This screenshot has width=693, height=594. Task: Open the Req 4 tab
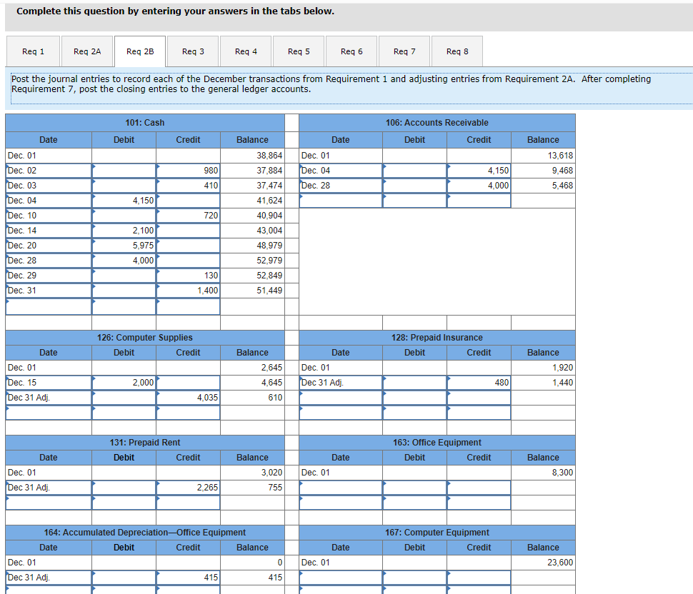[246, 51]
